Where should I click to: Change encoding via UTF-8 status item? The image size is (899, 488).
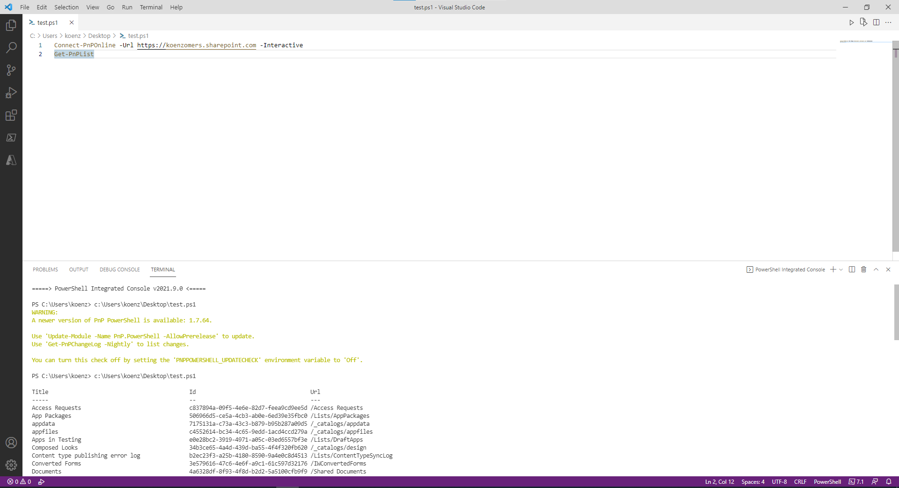click(x=779, y=481)
